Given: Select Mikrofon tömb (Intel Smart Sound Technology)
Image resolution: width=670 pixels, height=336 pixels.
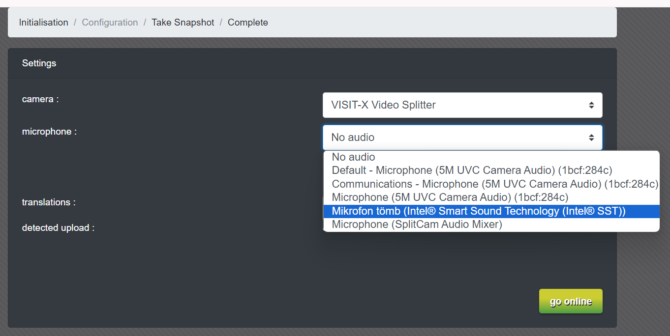Looking at the screenshot, I should [x=491, y=211].
